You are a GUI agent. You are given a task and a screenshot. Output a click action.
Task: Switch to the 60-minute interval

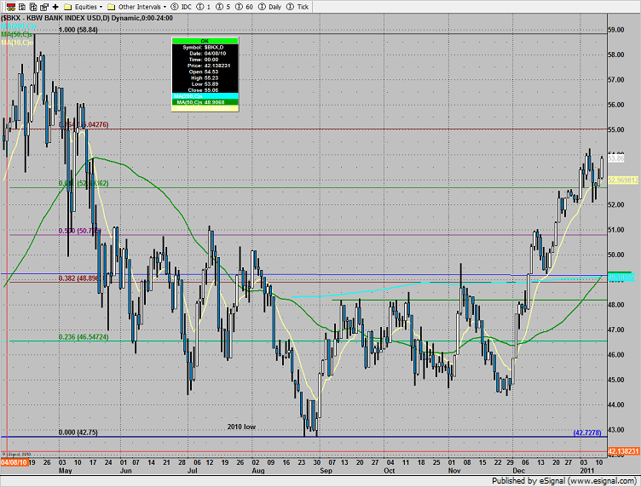pyautogui.click(x=245, y=7)
